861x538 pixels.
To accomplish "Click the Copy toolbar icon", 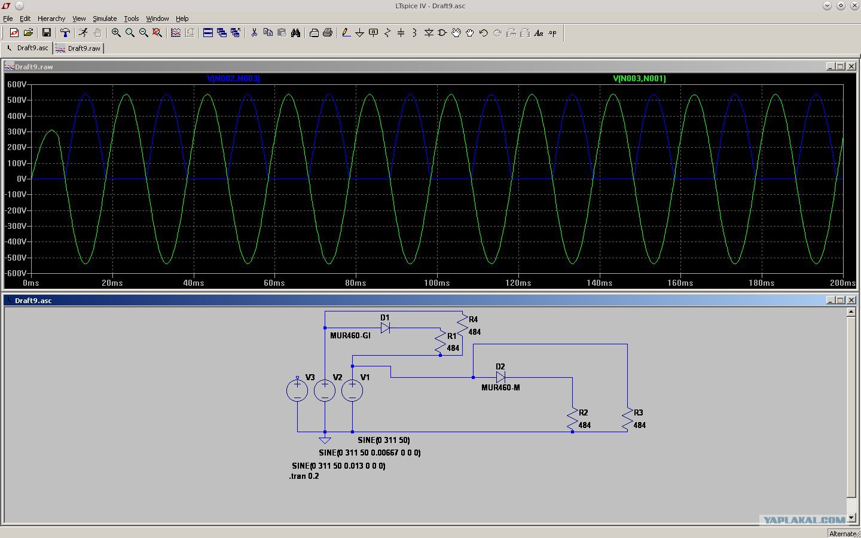I will [268, 33].
